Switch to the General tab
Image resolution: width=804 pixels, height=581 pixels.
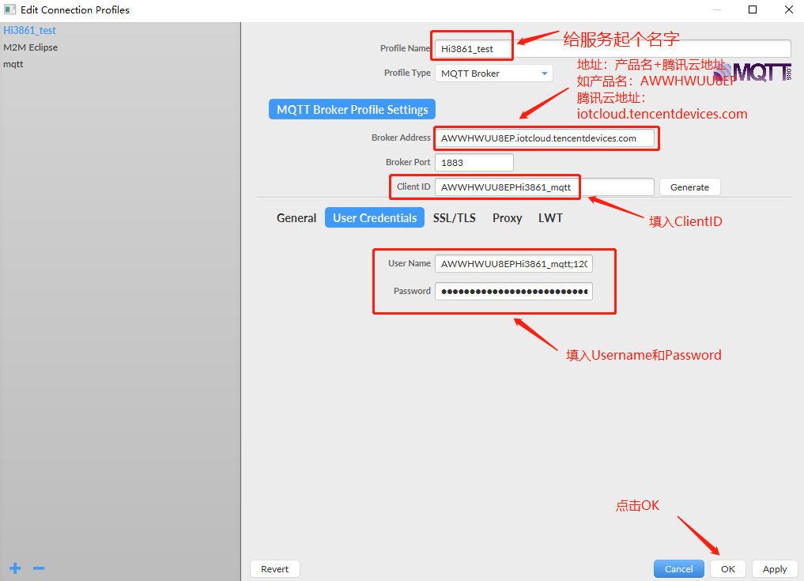pyautogui.click(x=296, y=218)
